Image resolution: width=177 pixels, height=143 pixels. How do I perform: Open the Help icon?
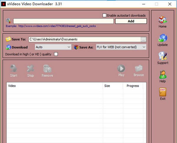tap(163, 74)
